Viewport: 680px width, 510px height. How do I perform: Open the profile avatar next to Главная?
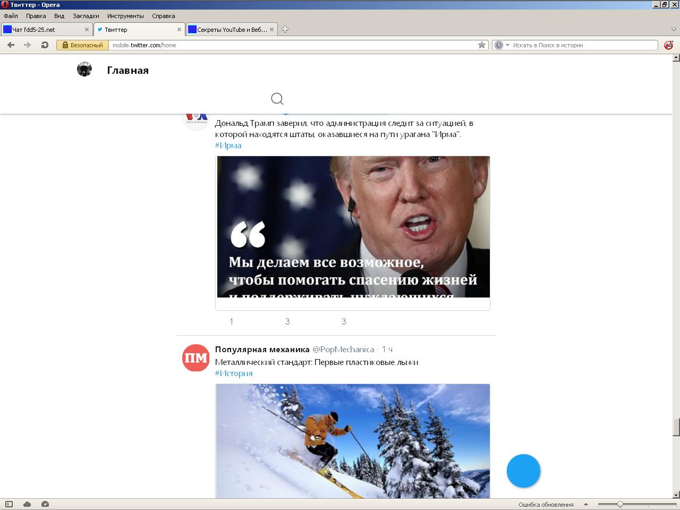point(84,69)
